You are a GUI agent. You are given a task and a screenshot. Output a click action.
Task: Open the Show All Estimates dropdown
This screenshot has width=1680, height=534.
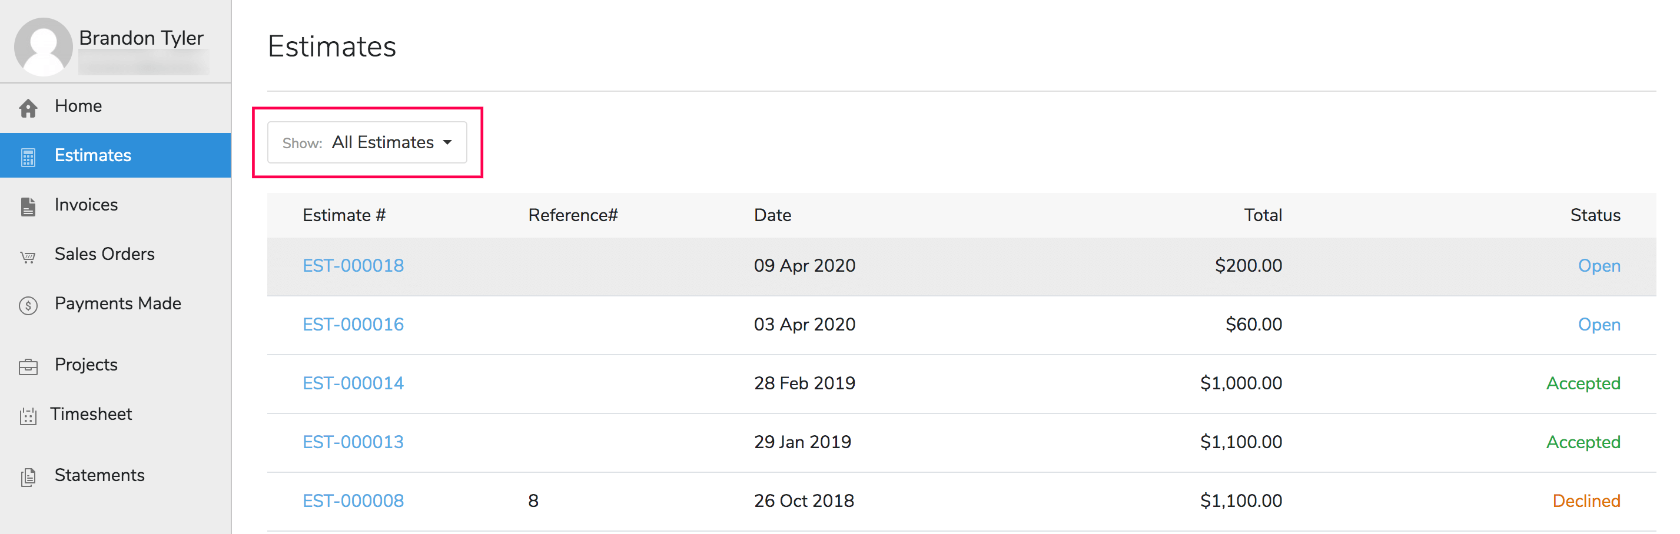click(367, 143)
